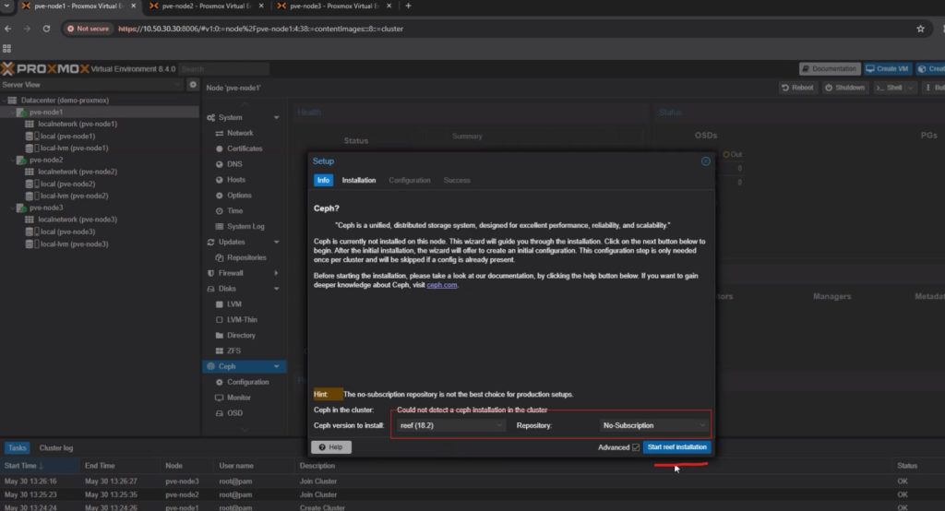Open Shell dropdown arrow
This screenshot has height=511, width=945.
911,88
